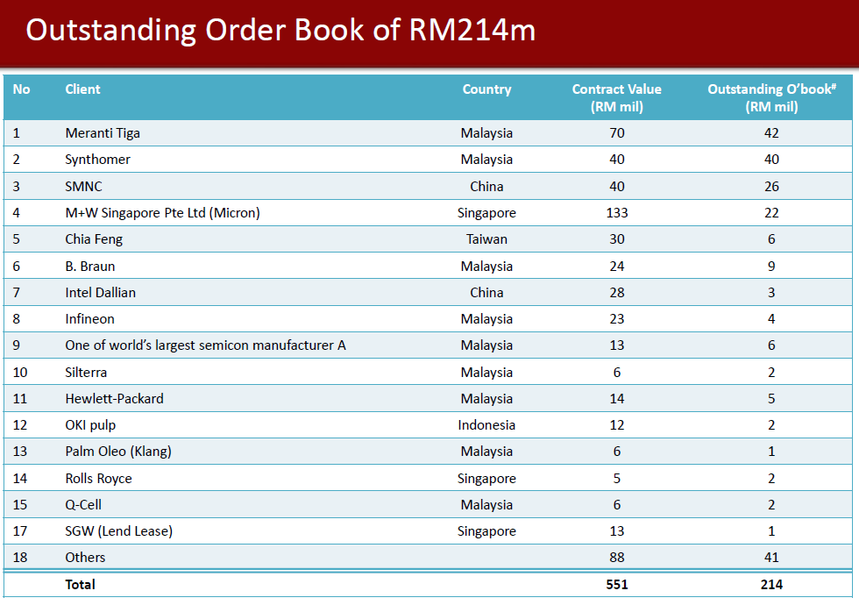Select row number '10'
Viewport: 859px width, 605px height.
[x=19, y=372]
